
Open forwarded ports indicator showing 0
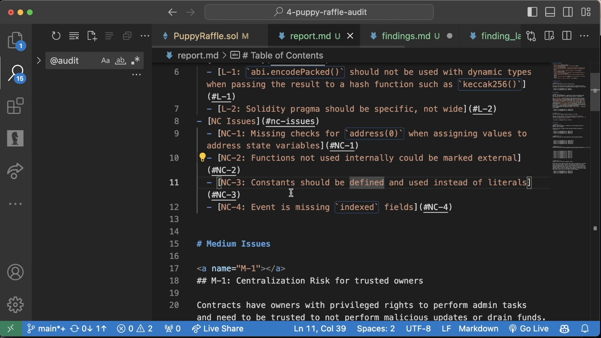pos(172,329)
